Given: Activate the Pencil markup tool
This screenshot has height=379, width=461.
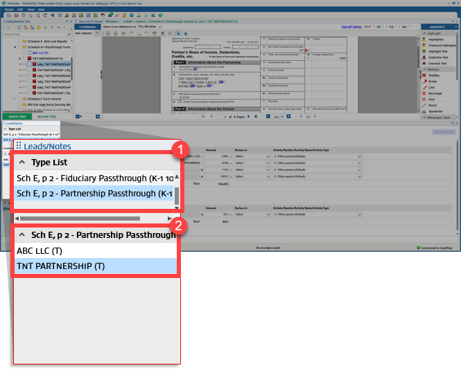Looking at the screenshot, I should [433, 104].
